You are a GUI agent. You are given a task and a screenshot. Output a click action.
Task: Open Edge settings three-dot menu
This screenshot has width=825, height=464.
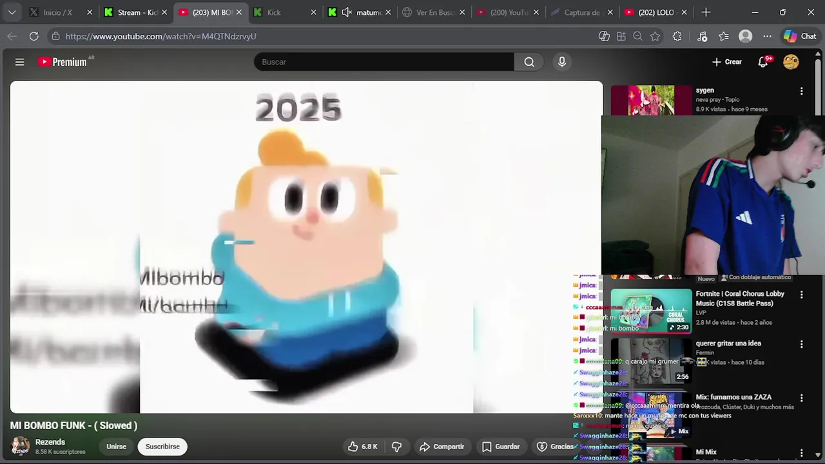(x=767, y=36)
